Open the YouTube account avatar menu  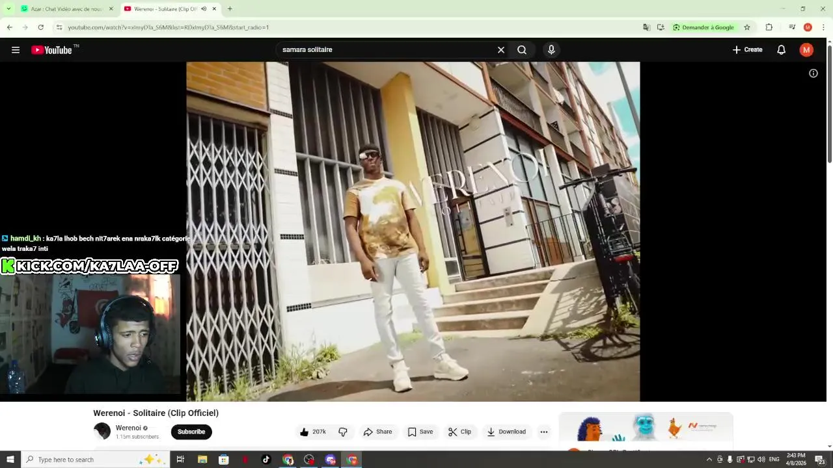pos(806,50)
